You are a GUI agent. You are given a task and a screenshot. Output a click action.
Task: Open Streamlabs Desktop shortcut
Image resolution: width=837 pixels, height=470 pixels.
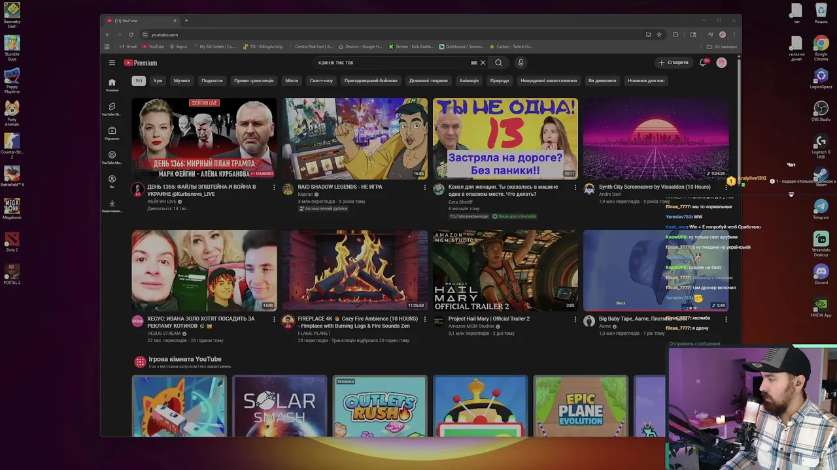tap(821, 243)
